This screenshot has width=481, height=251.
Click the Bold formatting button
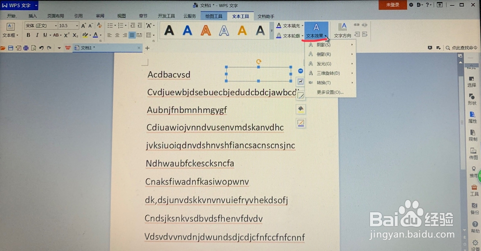28,35
